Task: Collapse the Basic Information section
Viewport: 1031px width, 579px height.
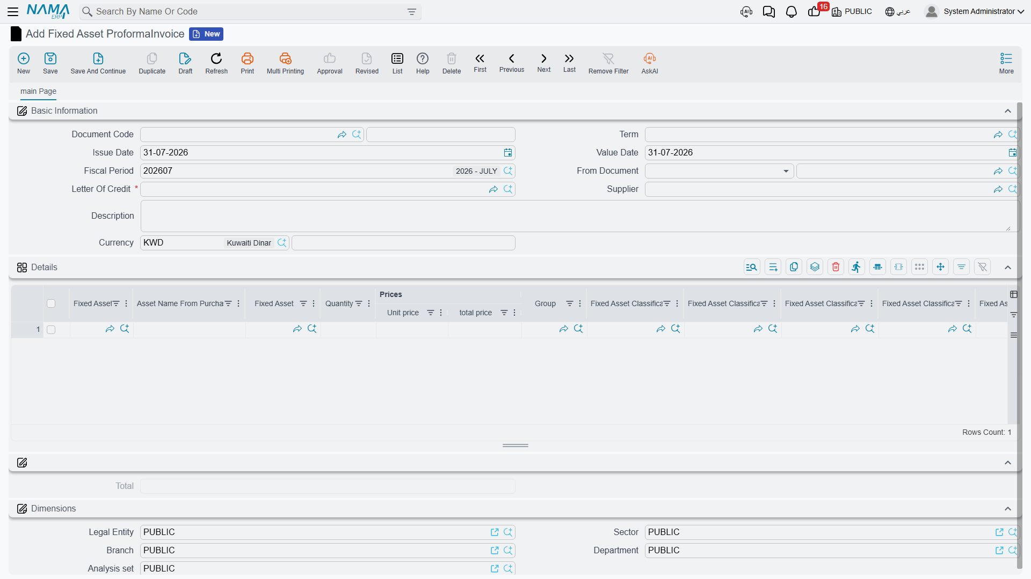Action: [x=1008, y=111]
